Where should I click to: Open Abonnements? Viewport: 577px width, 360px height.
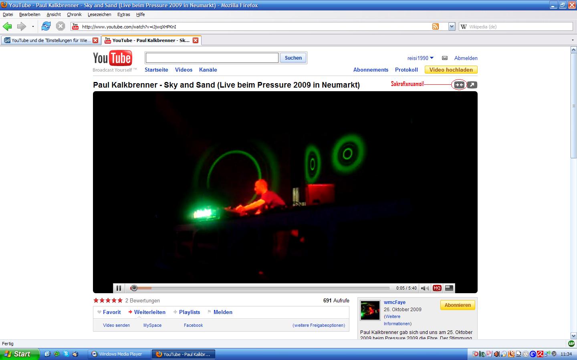[x=371, y=70]
